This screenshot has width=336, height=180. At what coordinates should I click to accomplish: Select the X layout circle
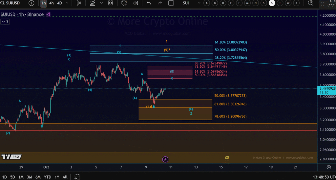click(x=296, y=3)
